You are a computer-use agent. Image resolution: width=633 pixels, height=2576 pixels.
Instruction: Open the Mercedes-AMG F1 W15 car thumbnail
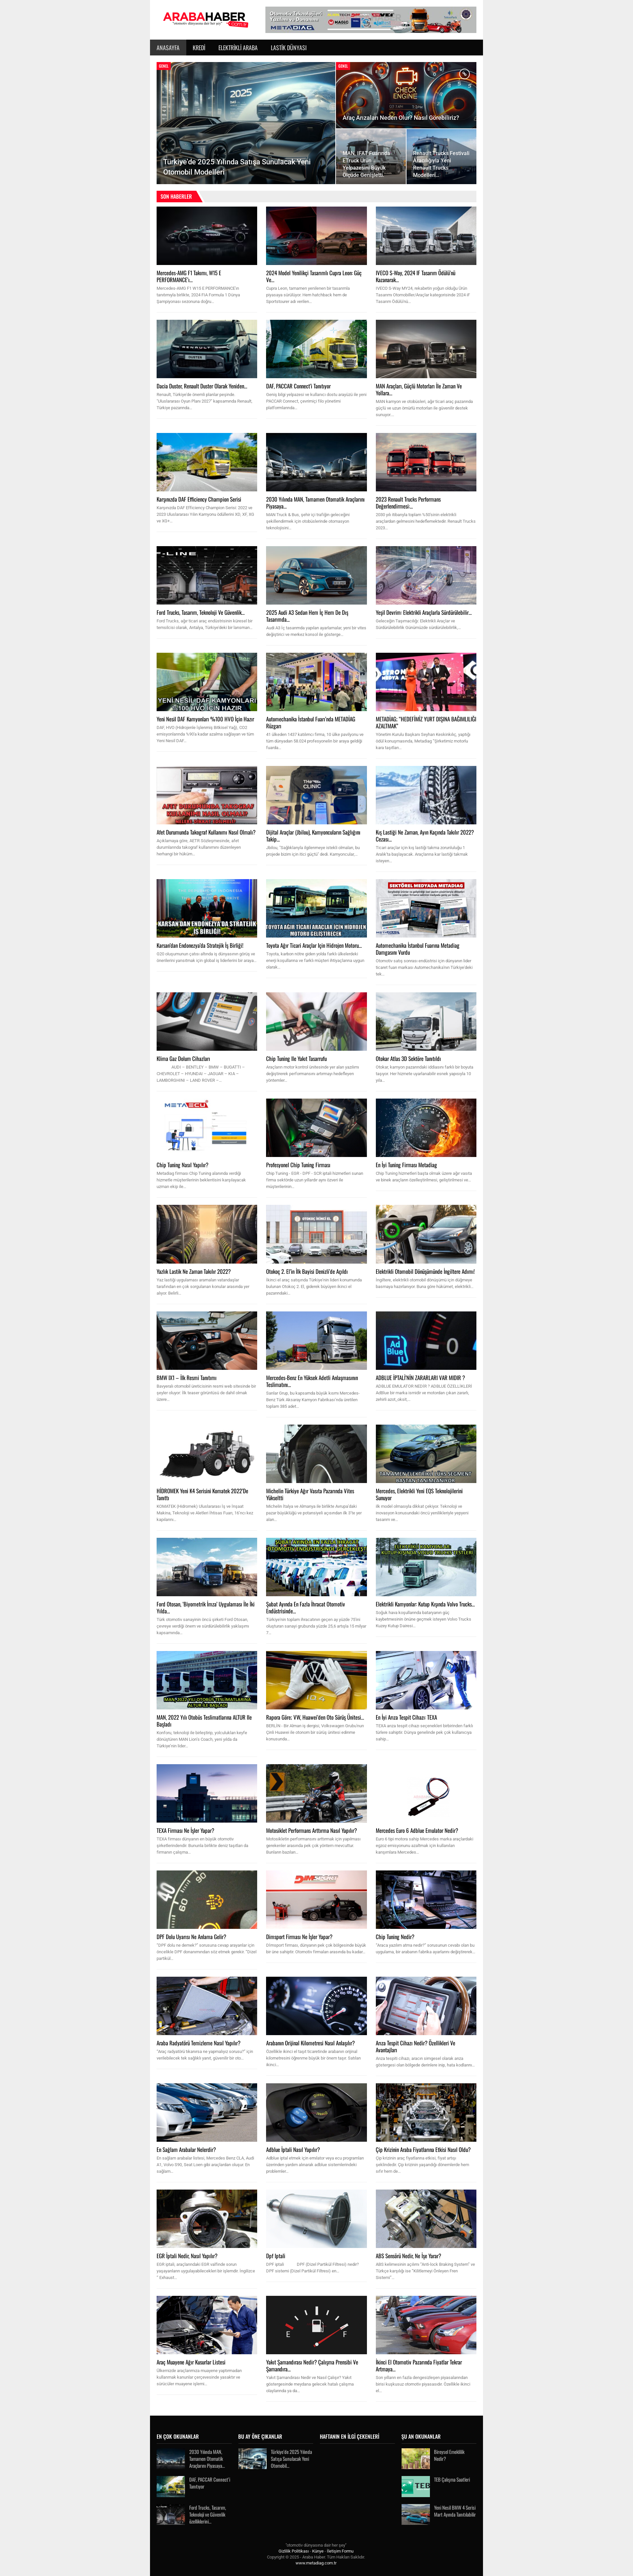207,236
